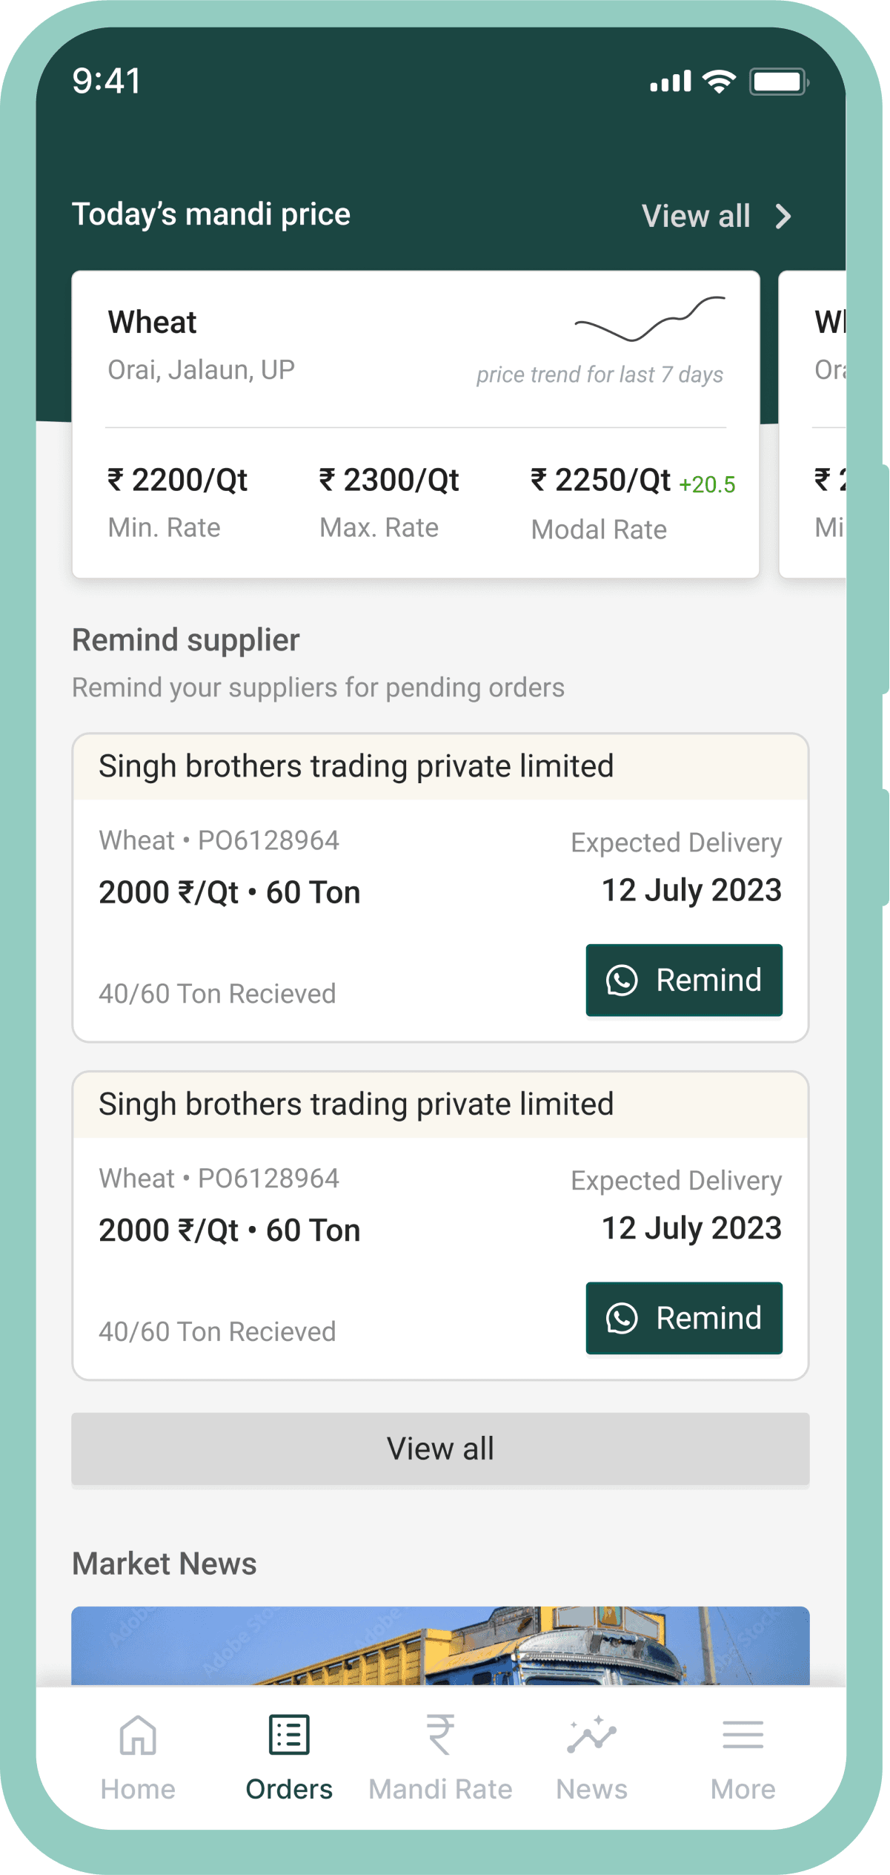Image resolution: width=890 pixels, height=1875 pixels.
Task: Click View all beside Today's mandi price
Action: 696,217
